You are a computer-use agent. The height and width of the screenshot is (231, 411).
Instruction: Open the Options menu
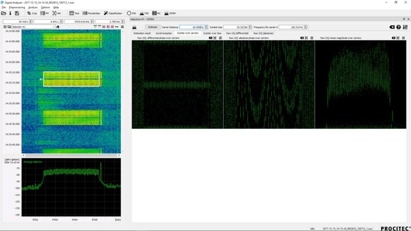point(45,7)
